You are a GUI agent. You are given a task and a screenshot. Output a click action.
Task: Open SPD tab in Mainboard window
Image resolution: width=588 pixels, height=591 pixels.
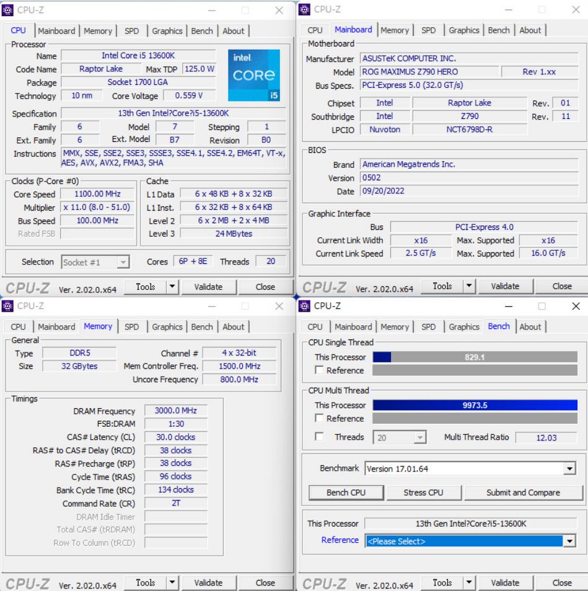tap(429, 30)
